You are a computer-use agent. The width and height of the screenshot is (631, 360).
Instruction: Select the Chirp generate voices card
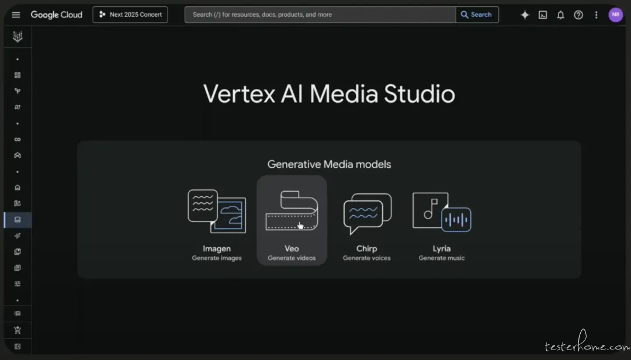(x=366, y=221)
